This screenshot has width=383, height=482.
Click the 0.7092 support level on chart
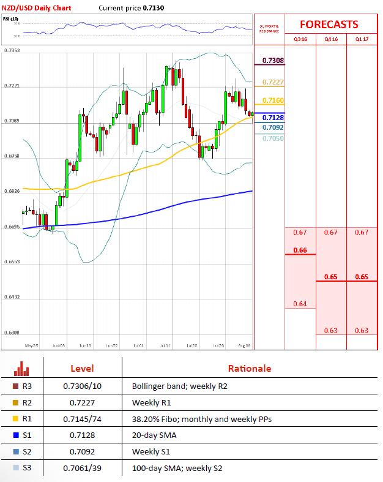tap(273, 127)
